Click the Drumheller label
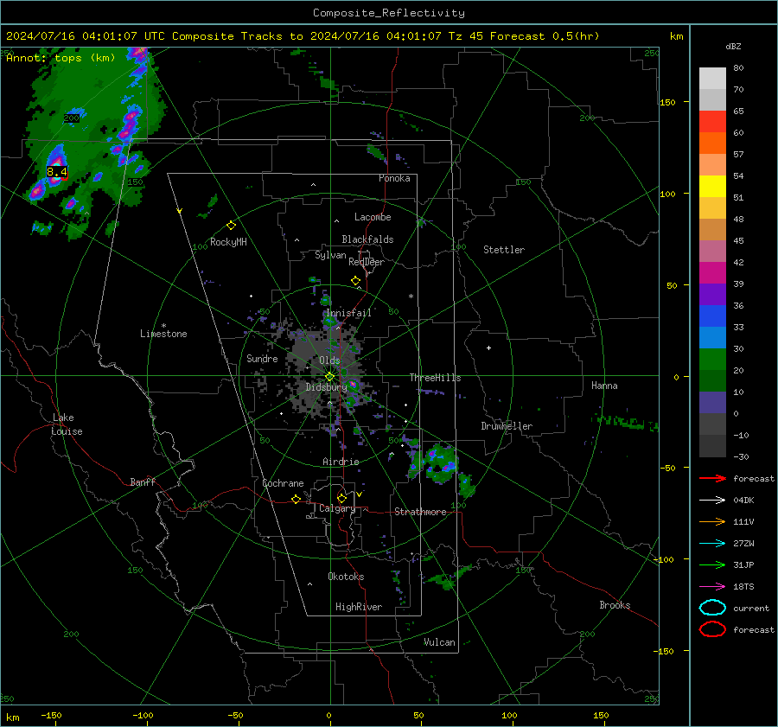Viewport: 778px width, 727px height. tap(507, 426)
